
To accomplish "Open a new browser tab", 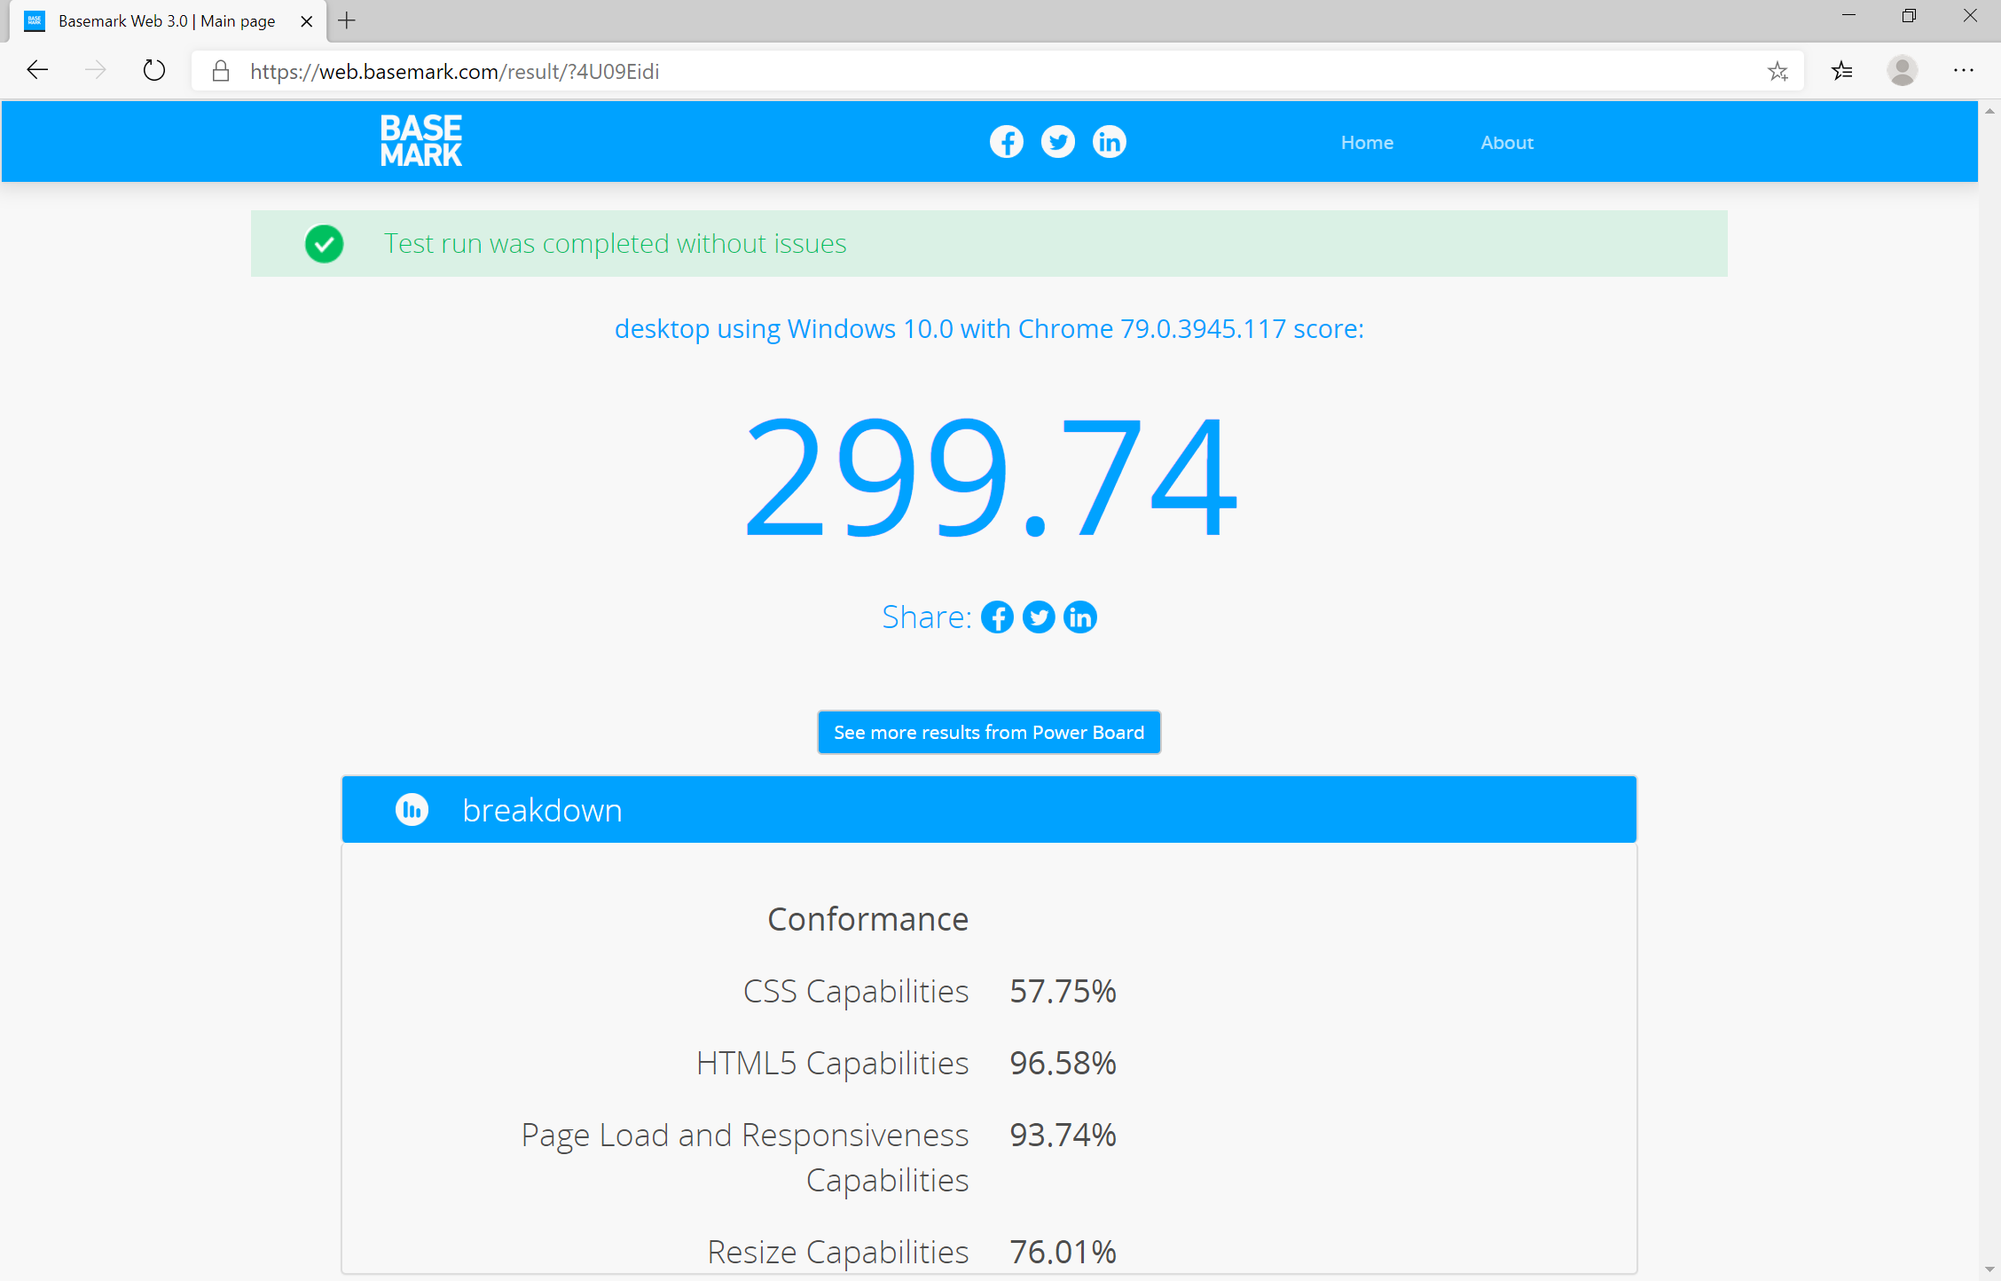I will pos(347,20).
